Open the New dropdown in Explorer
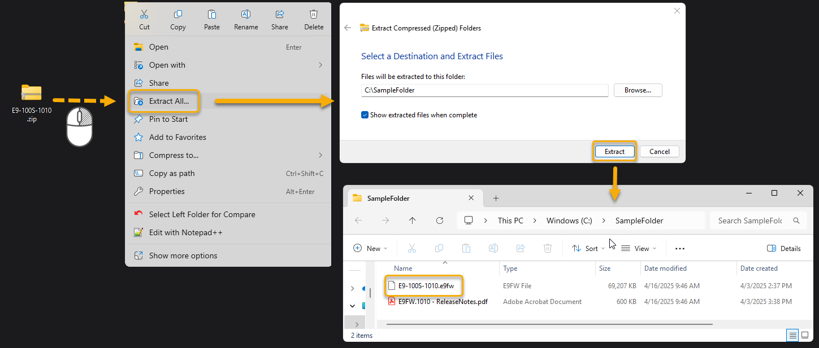819x348 pixels. (370, 248)
